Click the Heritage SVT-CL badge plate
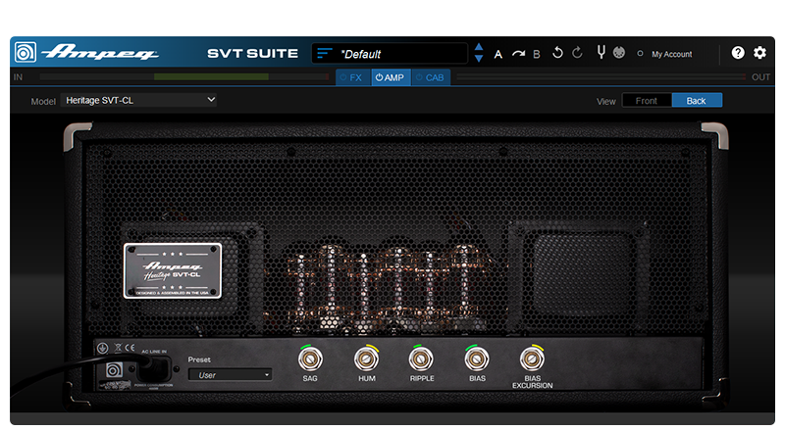Viewport: 785px width, 431px height. [x=173, y=271]
